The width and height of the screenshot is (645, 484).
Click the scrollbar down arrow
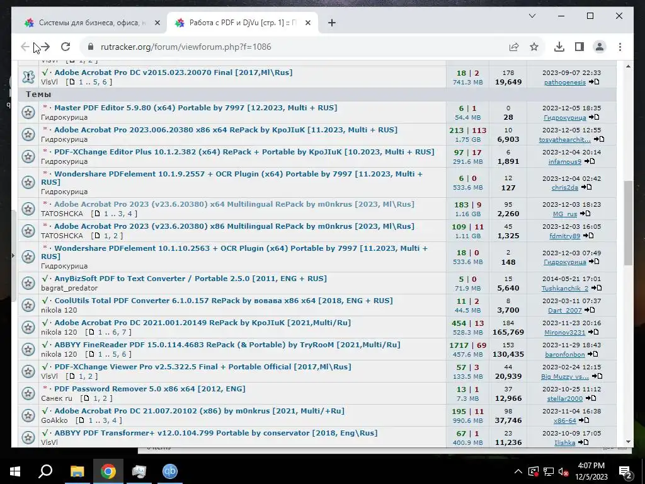[628, 442]
